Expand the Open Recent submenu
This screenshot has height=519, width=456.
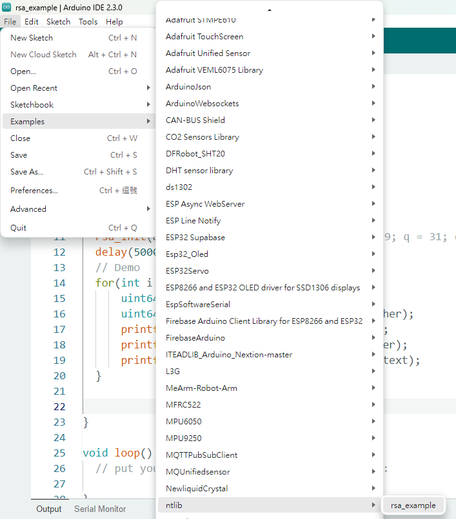[x=78, y=88]
